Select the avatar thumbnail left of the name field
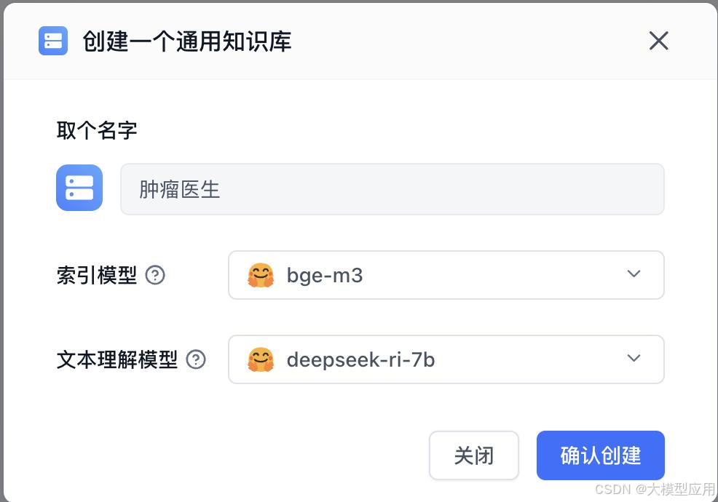This screenshot has width=718, height=502. 79,188
